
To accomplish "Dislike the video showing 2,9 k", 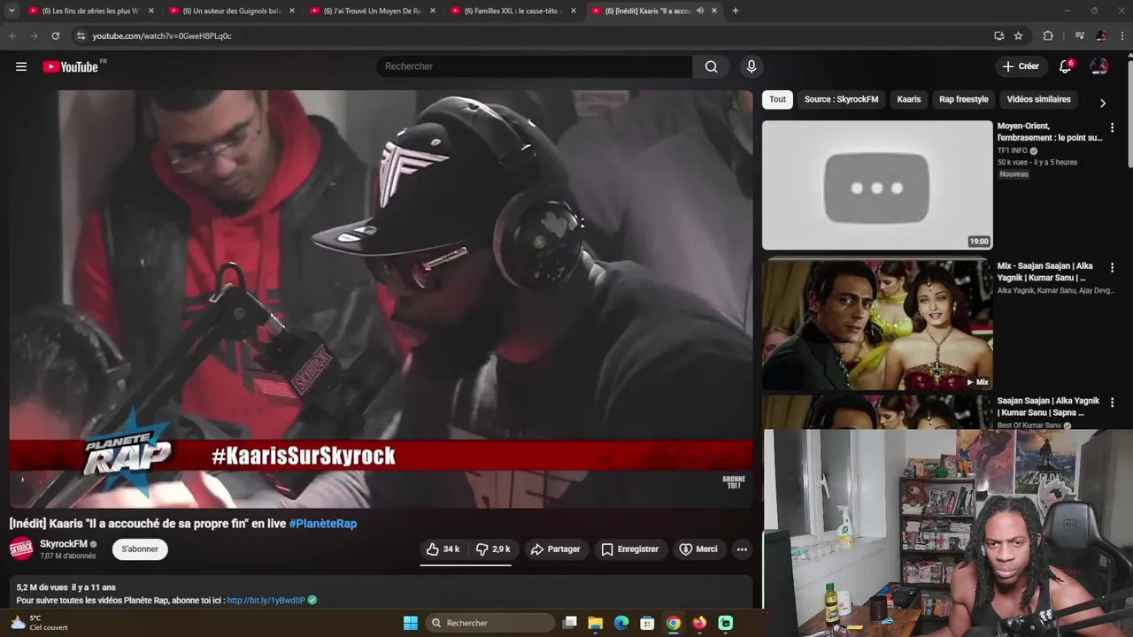I will click(x=493, y=549).
